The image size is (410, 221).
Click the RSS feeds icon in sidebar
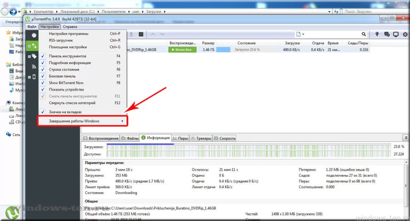[x=34, y=67]
